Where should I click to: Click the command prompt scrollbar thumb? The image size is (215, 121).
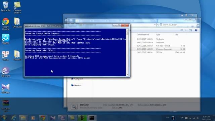pyautogui.click(x=127, y=33)
